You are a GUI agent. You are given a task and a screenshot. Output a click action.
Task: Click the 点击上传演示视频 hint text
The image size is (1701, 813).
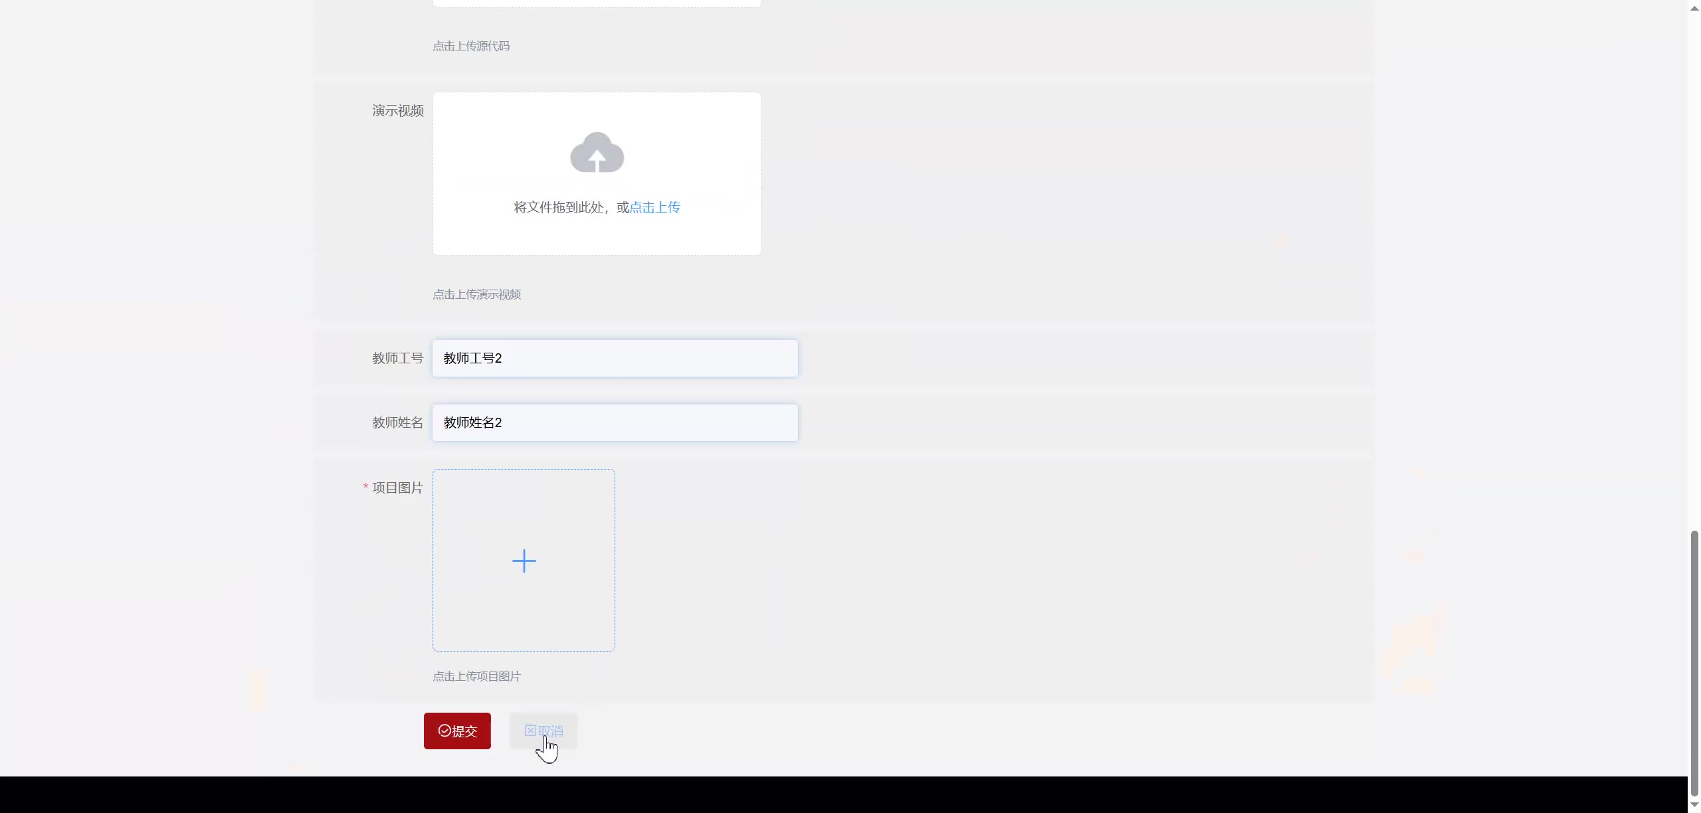476,294
